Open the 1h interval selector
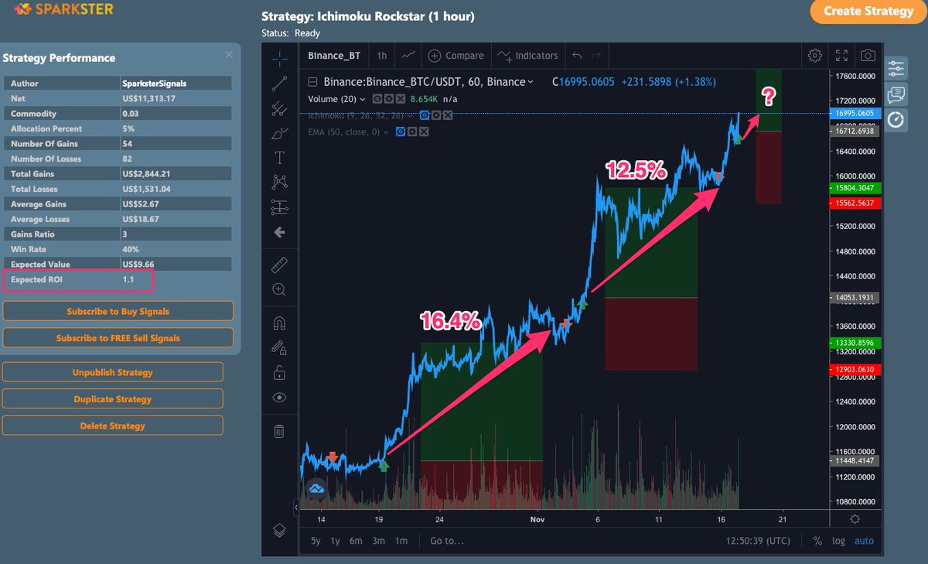 (x=382, y=56)
